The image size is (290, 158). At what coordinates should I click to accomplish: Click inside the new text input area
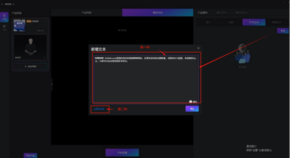click(x=146, y=79)
